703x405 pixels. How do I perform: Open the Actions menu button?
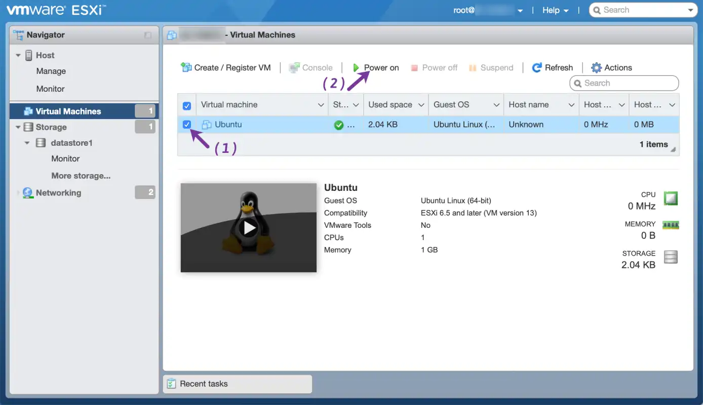pos(611,68)
